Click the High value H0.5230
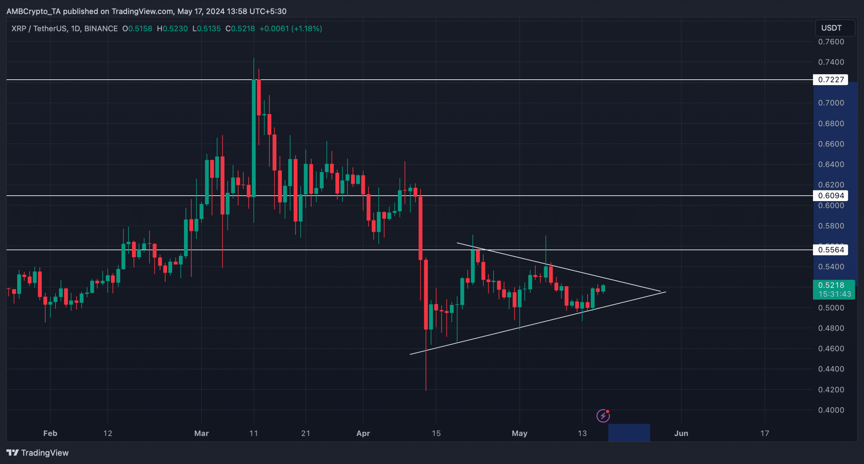864x464 pixels. click(172, 29)
